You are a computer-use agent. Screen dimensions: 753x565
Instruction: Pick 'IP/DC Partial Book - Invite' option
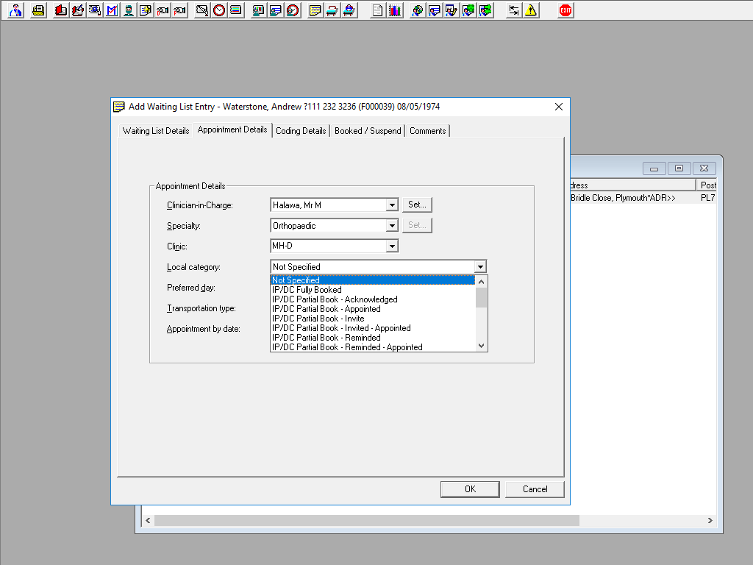(x=373, y=319)
